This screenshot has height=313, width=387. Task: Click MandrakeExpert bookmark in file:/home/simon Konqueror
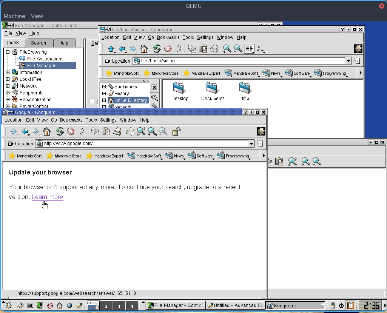[x=201, y=73]
